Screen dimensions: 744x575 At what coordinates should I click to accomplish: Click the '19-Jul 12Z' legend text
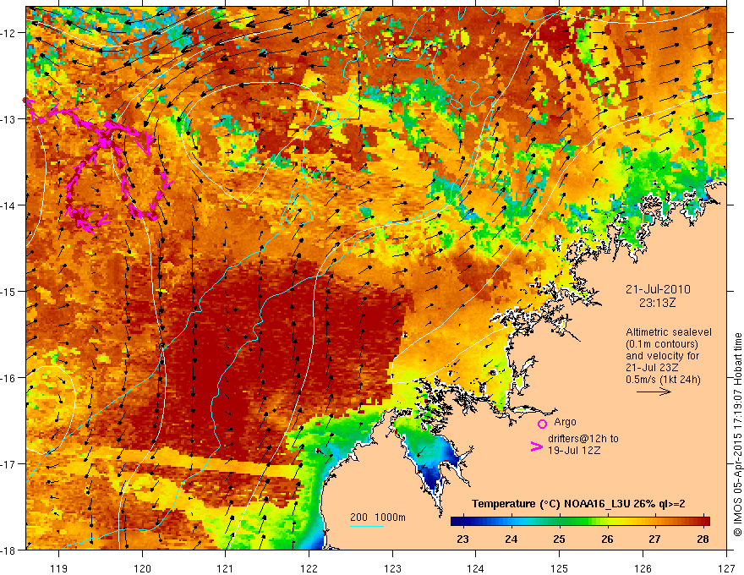(574, 450)
